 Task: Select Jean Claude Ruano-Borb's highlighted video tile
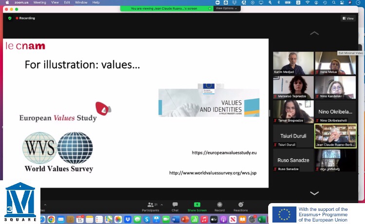tap(335, 136)
